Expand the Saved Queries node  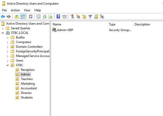click(3, 28)
